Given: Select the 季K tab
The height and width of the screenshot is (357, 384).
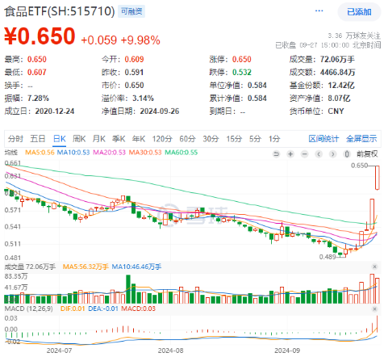Looking at the screenshot, I should click(x=119, y=139).
